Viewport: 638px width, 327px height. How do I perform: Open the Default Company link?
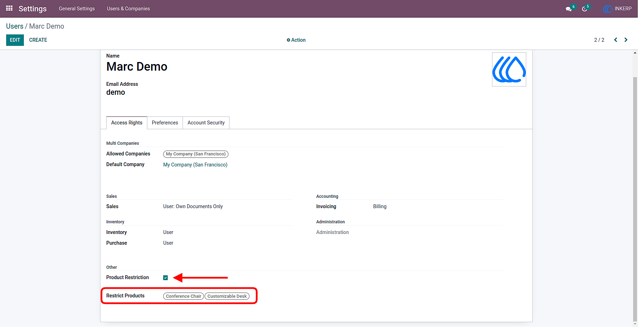pyautogui.click(x=195, y=165)
